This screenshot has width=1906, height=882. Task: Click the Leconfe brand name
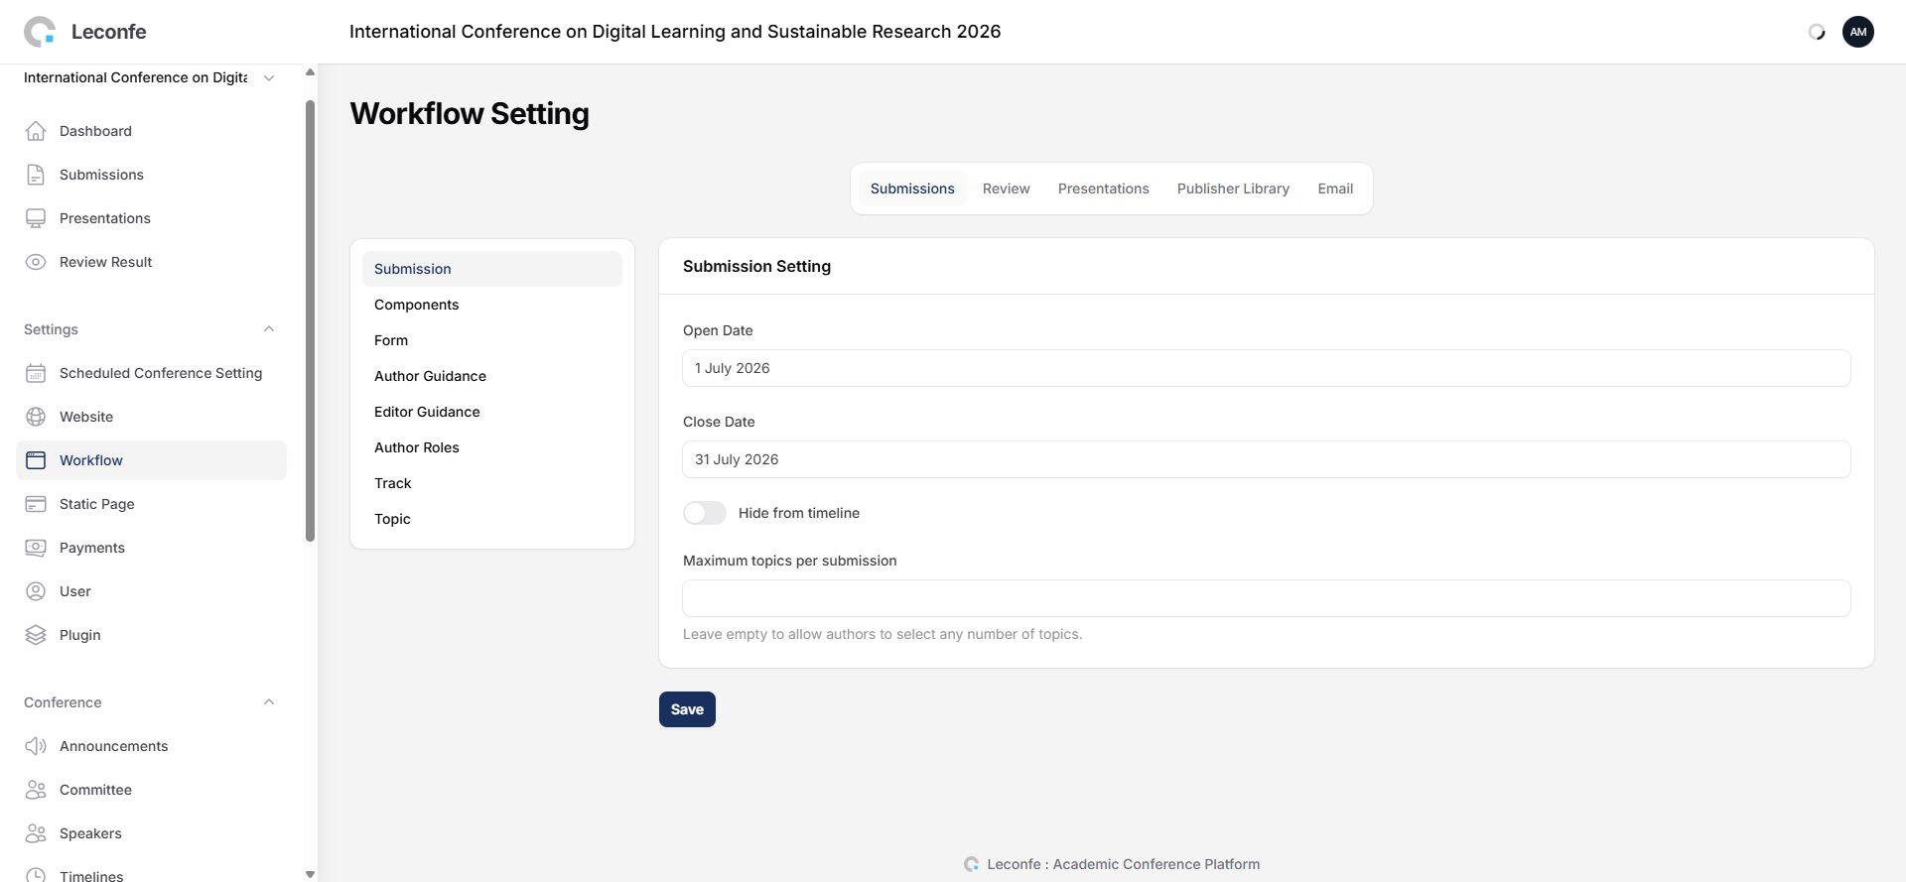point(108,32)
